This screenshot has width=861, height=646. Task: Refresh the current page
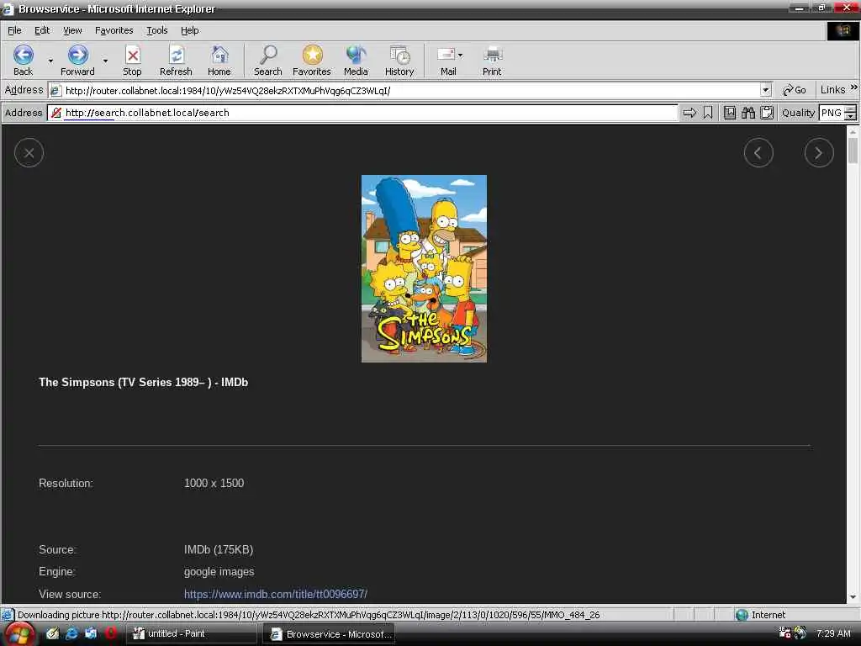176,61
